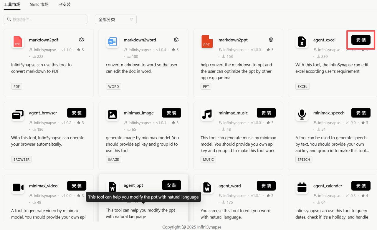Screen dimensions: 377x230
Task: Install the agent_ppt tool
Action: click(x=171, y=185)
